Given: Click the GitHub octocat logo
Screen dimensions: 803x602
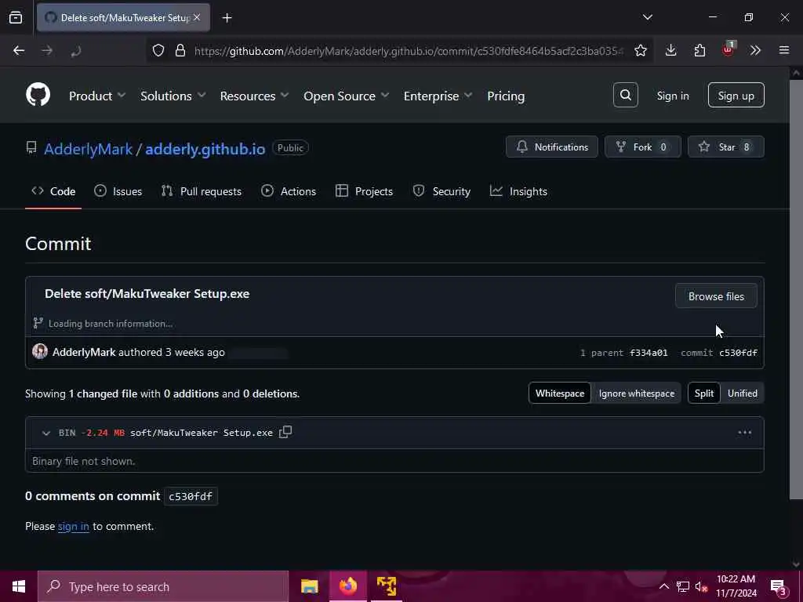Looking at the screenshot, I should click(38, 95).
